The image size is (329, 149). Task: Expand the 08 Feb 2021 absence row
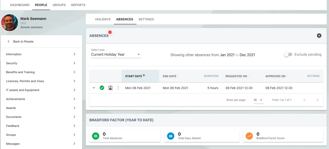[94, 88]
